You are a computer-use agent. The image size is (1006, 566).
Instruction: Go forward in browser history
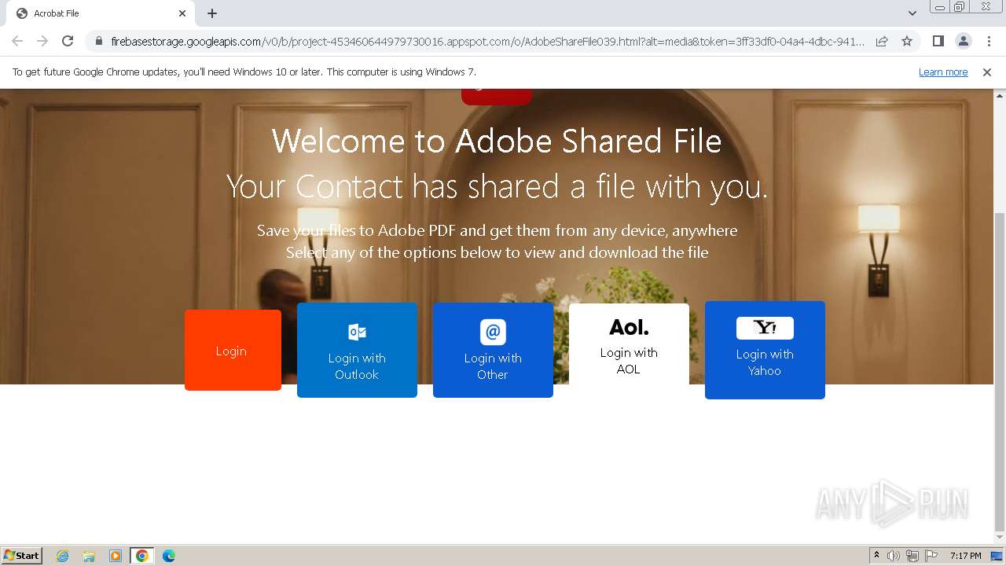click(42, 41)
